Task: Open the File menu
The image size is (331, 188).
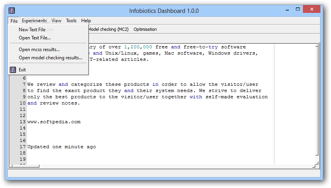Action: point(14,21)
